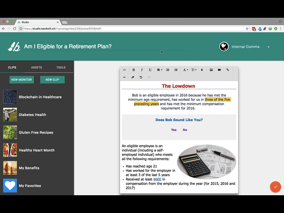Screen dimensions: 284x213
Task: Open Chrome three-dot menu
Action: 280,28
